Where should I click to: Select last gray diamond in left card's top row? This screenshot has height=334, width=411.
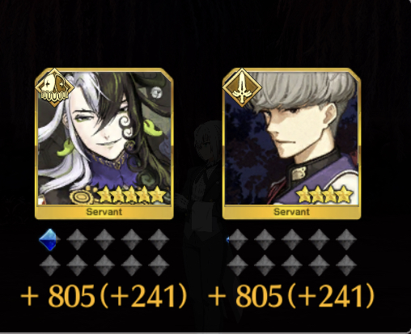159,239
